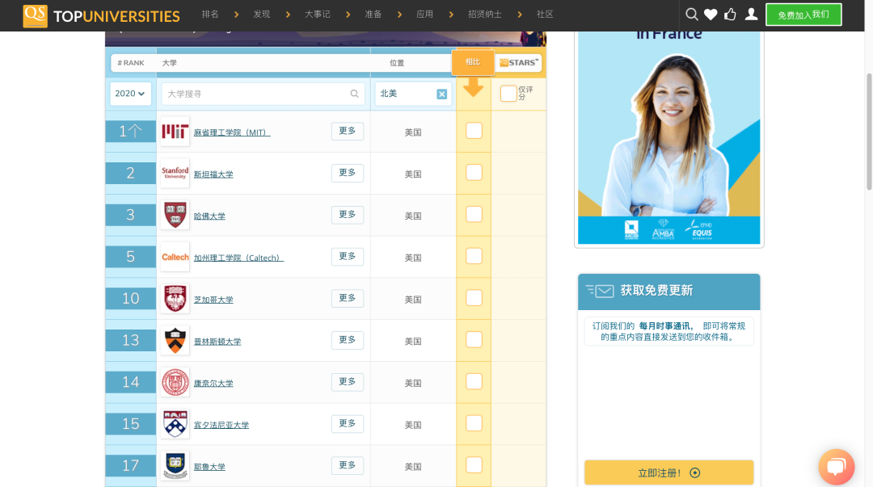Expand 更多 for 加州理工学院
This screenshot has height=487, width=873.
tap(348, 256)
